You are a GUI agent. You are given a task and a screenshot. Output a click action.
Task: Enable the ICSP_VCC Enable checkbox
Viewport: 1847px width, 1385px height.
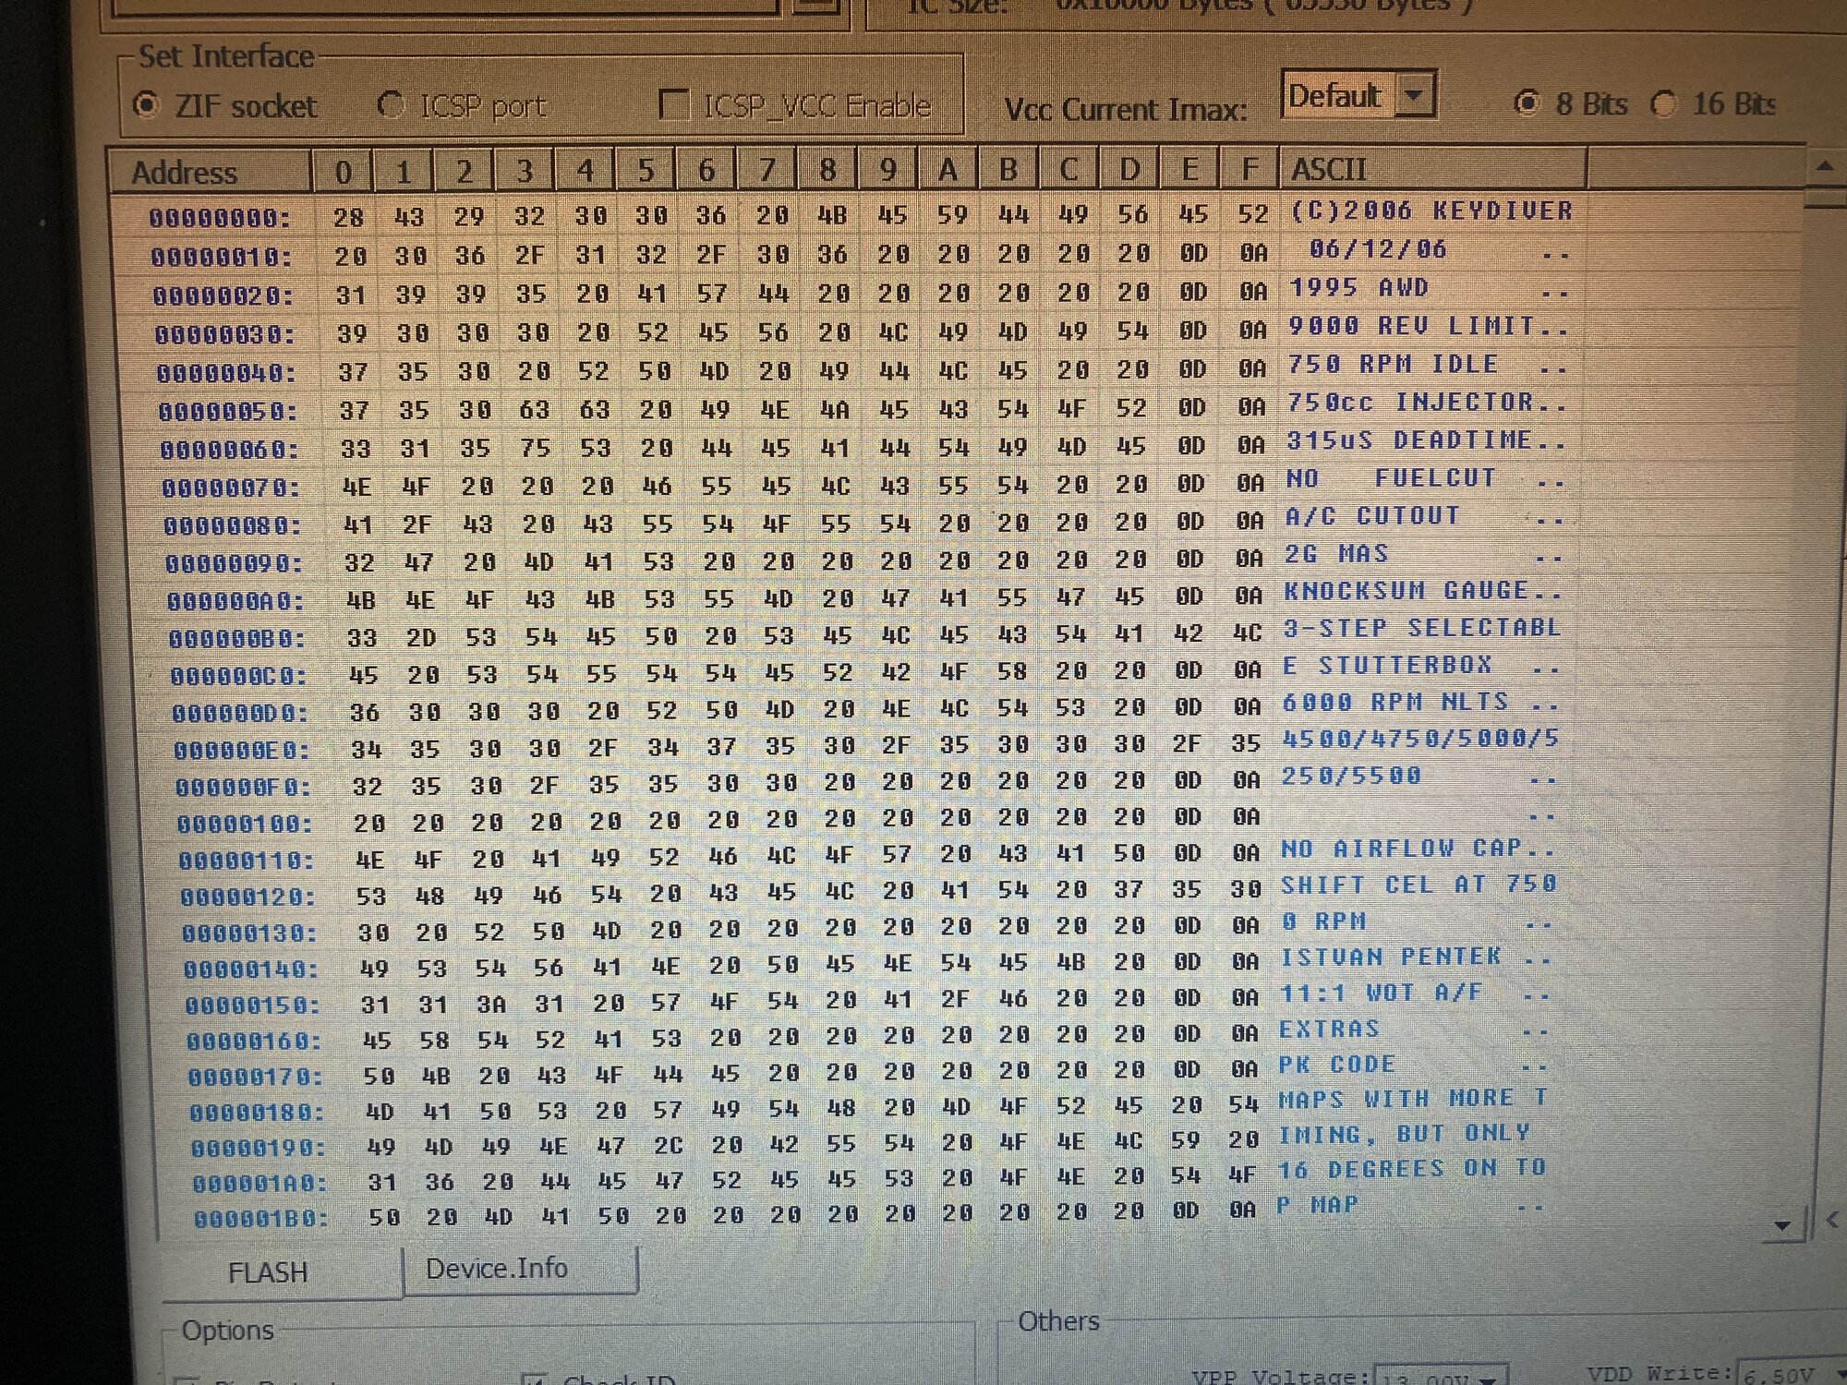674,104
